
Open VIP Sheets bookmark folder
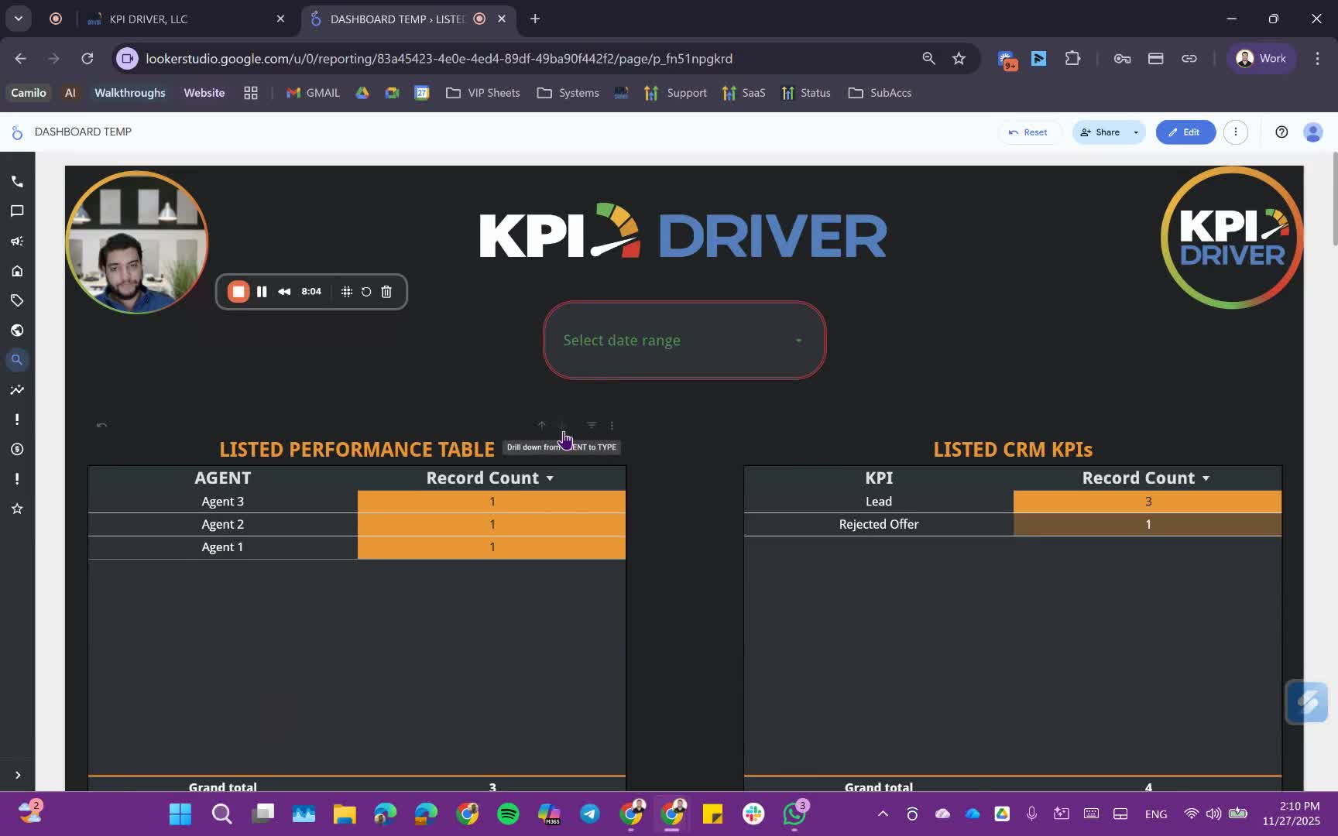point(483,93)
